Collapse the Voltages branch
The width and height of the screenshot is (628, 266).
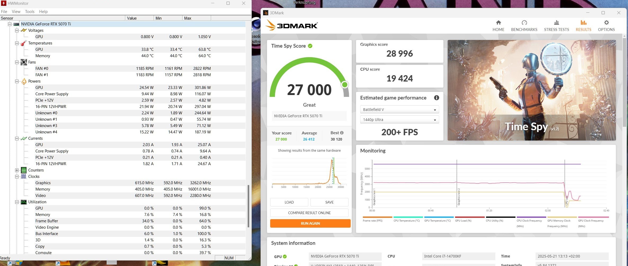17,30
